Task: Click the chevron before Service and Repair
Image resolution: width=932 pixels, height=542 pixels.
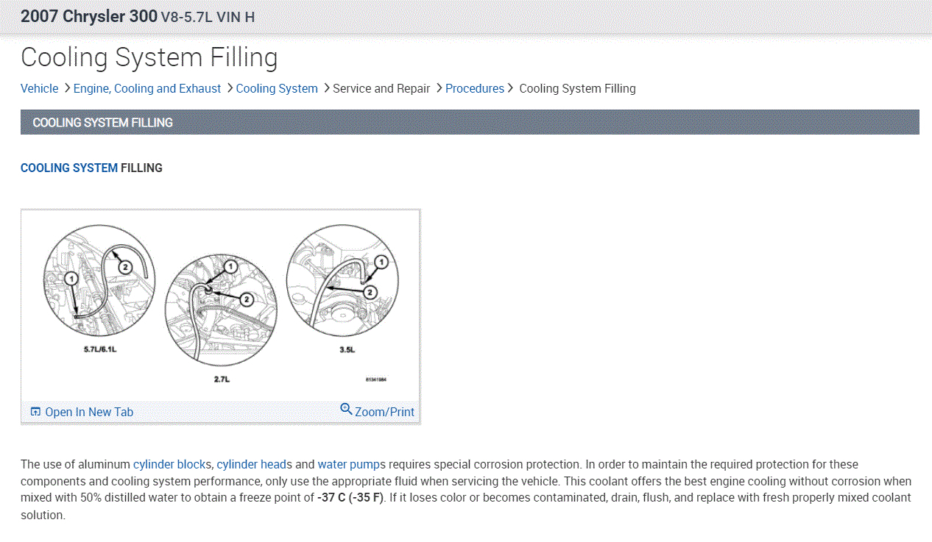Action: pyautogui.click(x=326, y=88)
